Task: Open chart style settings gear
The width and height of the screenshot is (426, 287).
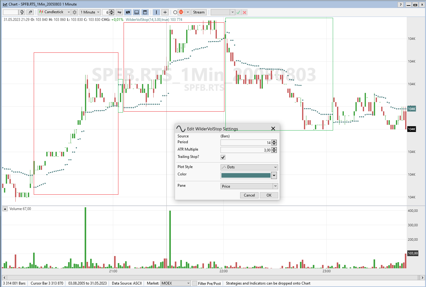Action: (75, 12)
